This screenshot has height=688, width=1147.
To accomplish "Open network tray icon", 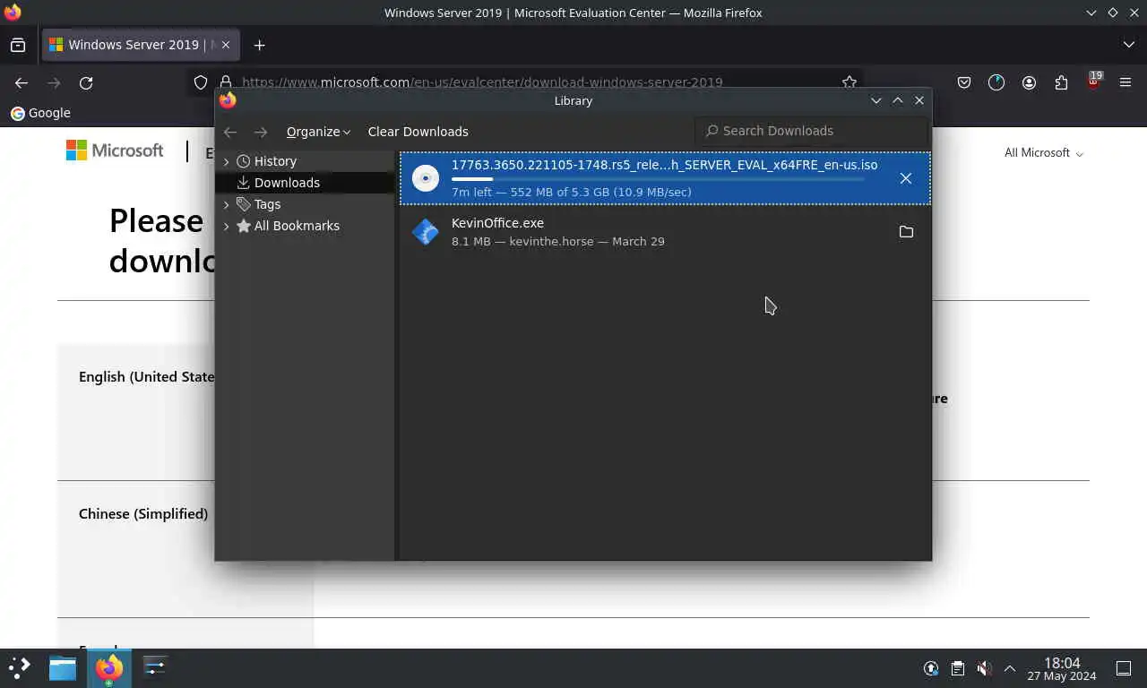I will [x=931, y=668].
